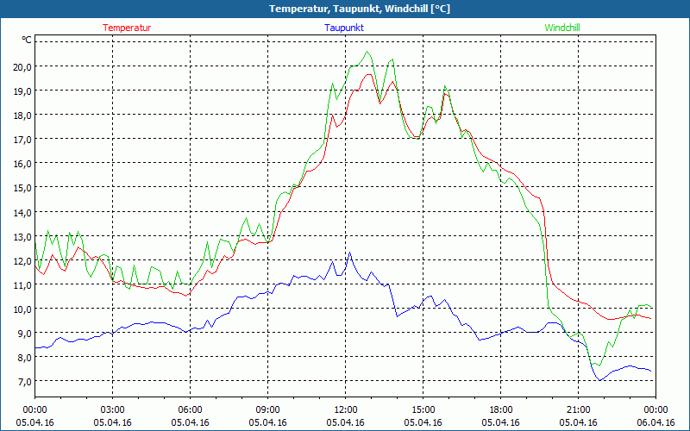This screenshot has width=690, height=431.
Task: Click the 13,0 y-axis value
Action: tap(23, 236)
